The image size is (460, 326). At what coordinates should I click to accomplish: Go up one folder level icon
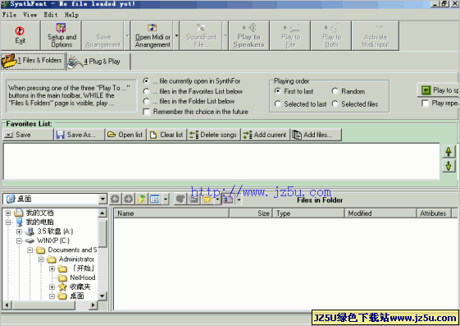tap(142, 199)
